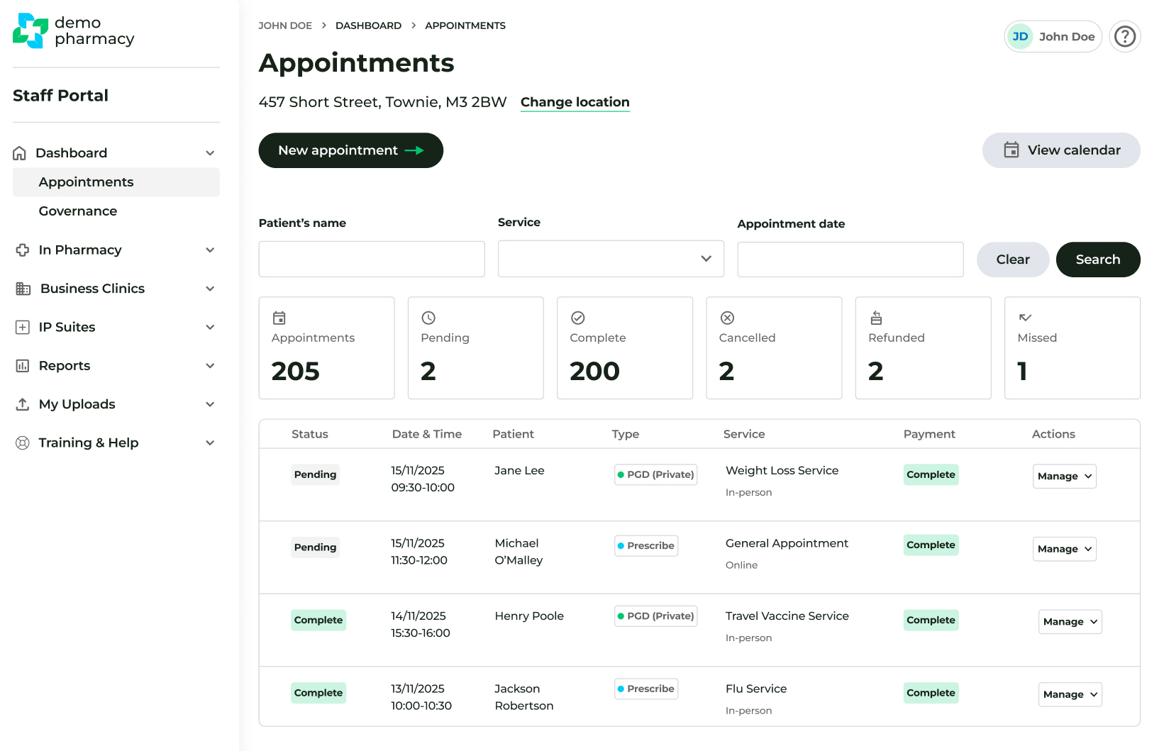1164x751 pixels.
Task: Click the My Uploads upload icon
Action: [x=22, y=404]
